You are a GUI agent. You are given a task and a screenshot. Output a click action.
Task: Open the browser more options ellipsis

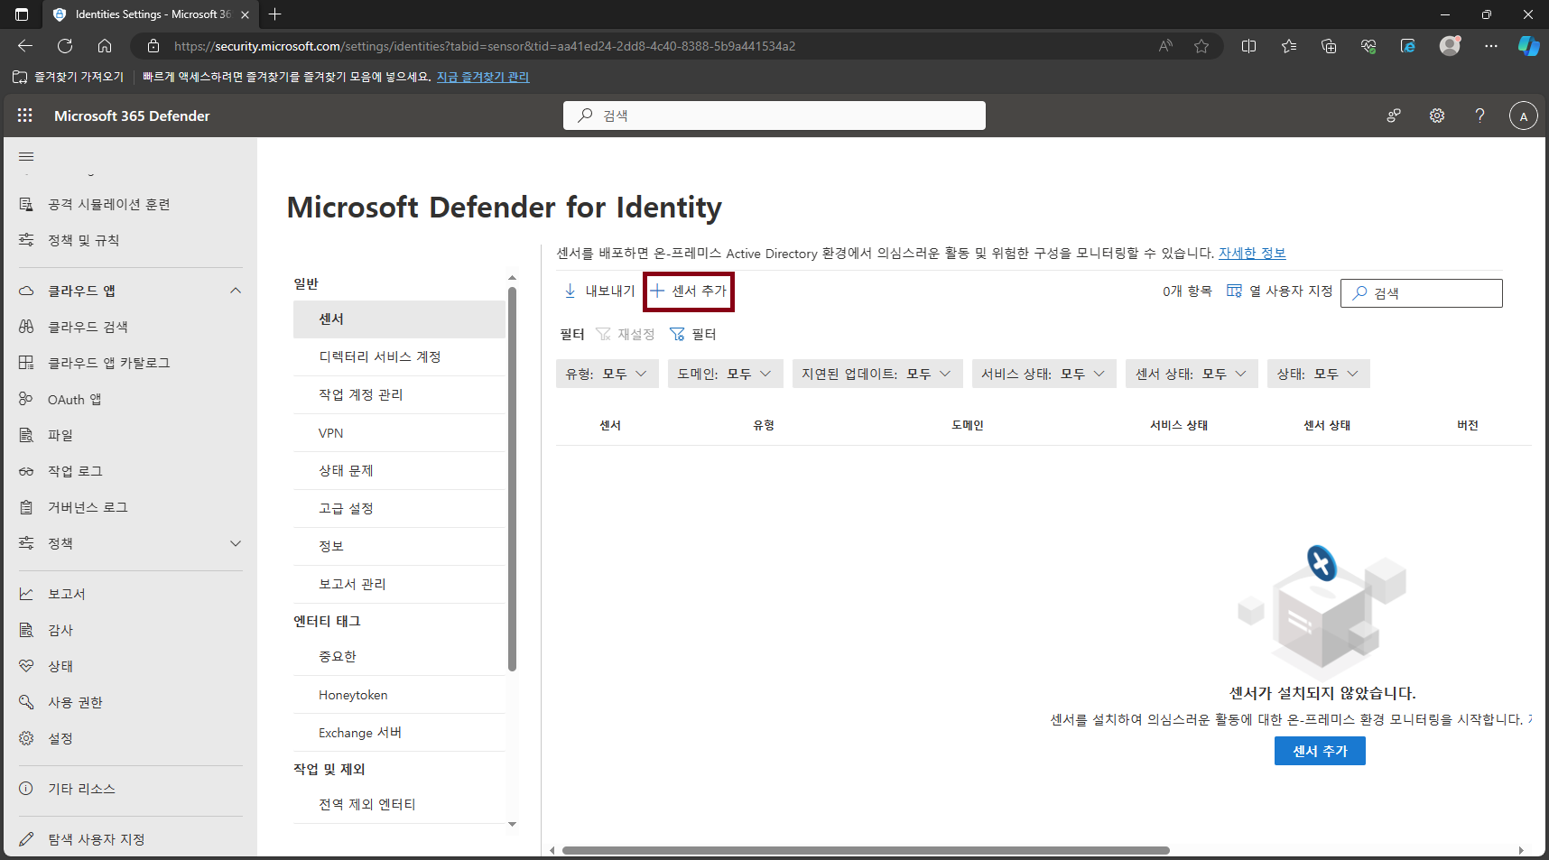point(1491,46)
